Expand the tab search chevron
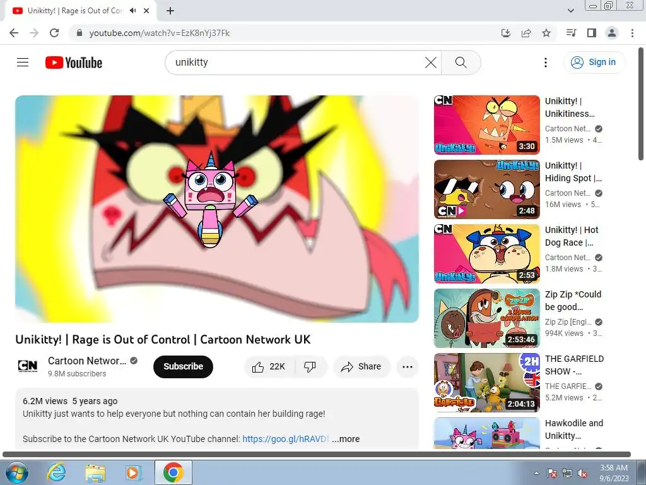Viewport: 646px width, 485px height. (570, 11)
